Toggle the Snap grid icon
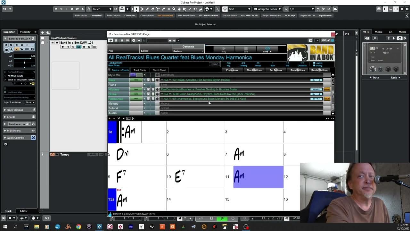The image size is (410, 231). tap(225, 9)
